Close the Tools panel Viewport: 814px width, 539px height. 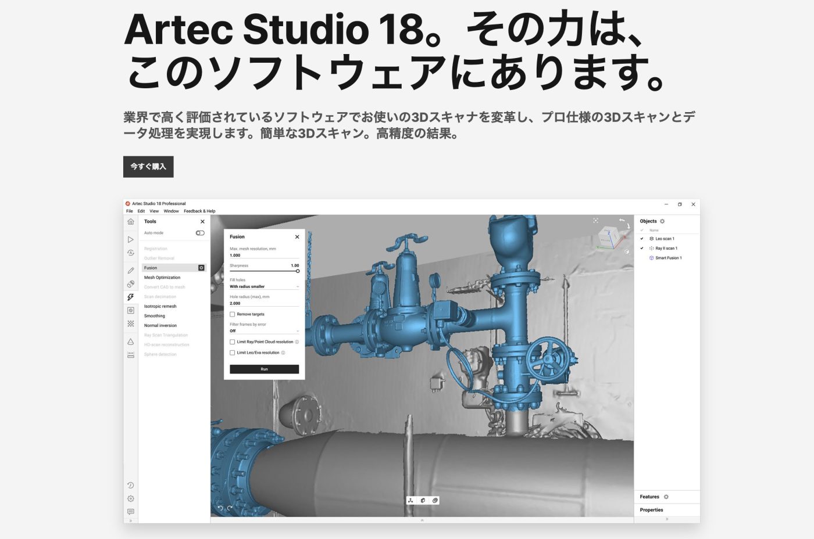(202, 222)
